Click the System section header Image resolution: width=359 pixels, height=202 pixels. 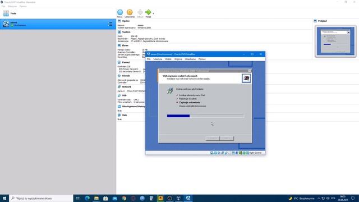point(126,32)
